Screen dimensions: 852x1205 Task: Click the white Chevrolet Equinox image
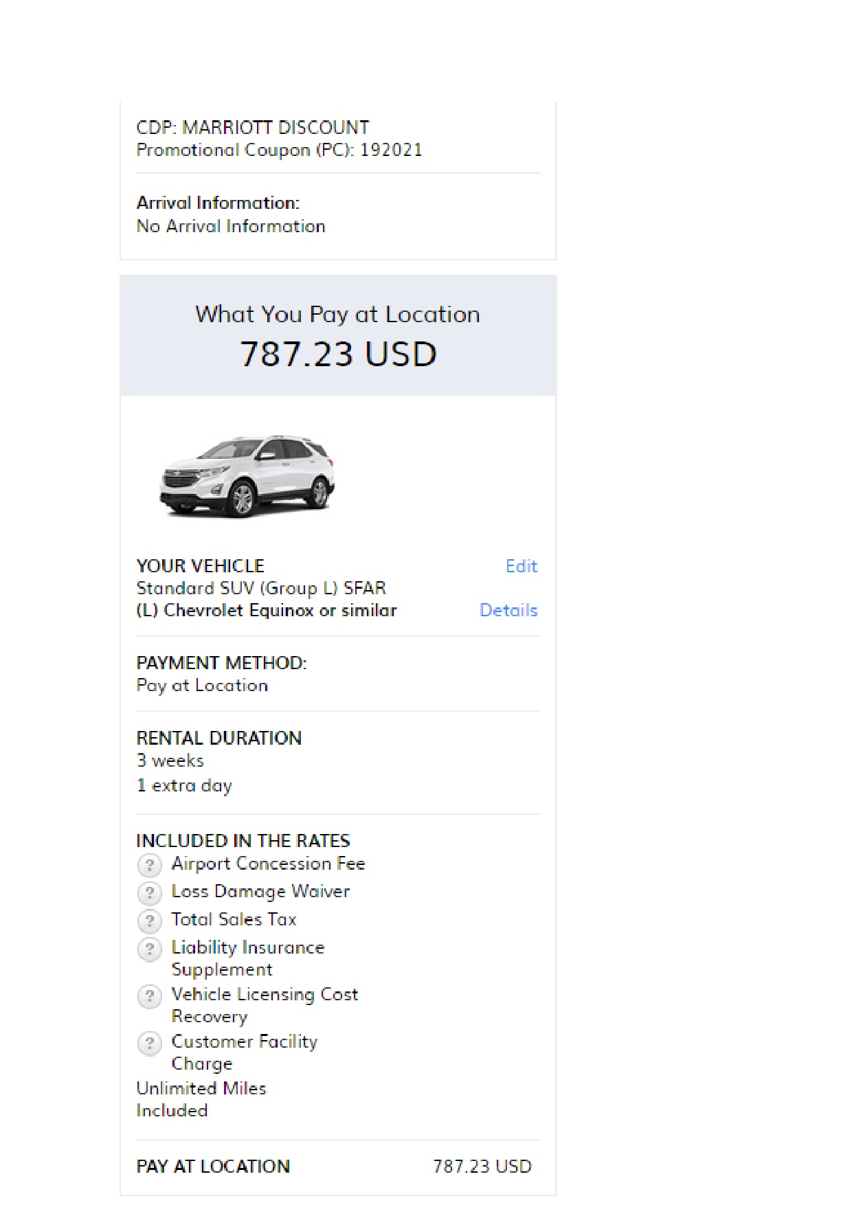coord(247,475)
